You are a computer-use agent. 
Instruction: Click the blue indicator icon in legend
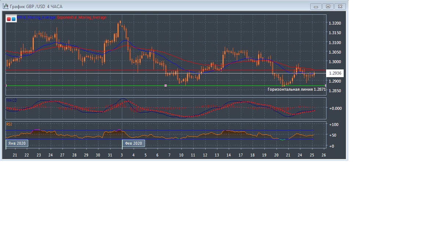click(14, 19)
